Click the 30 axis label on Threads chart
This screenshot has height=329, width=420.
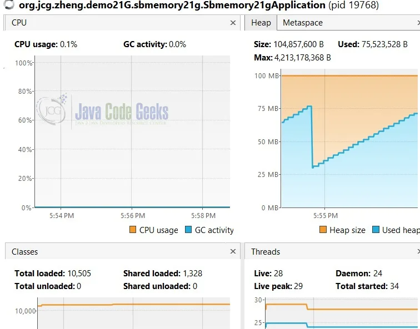[x=258, y=300]
